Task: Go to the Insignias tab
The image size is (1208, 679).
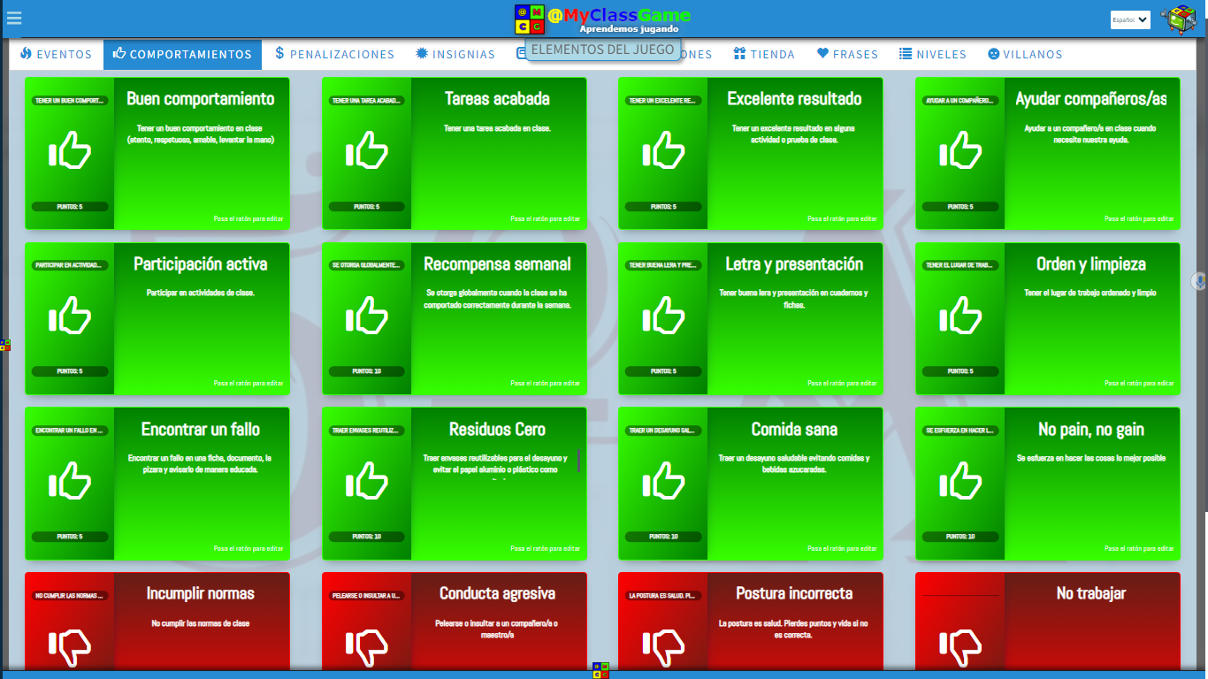Action: point(456,54)
